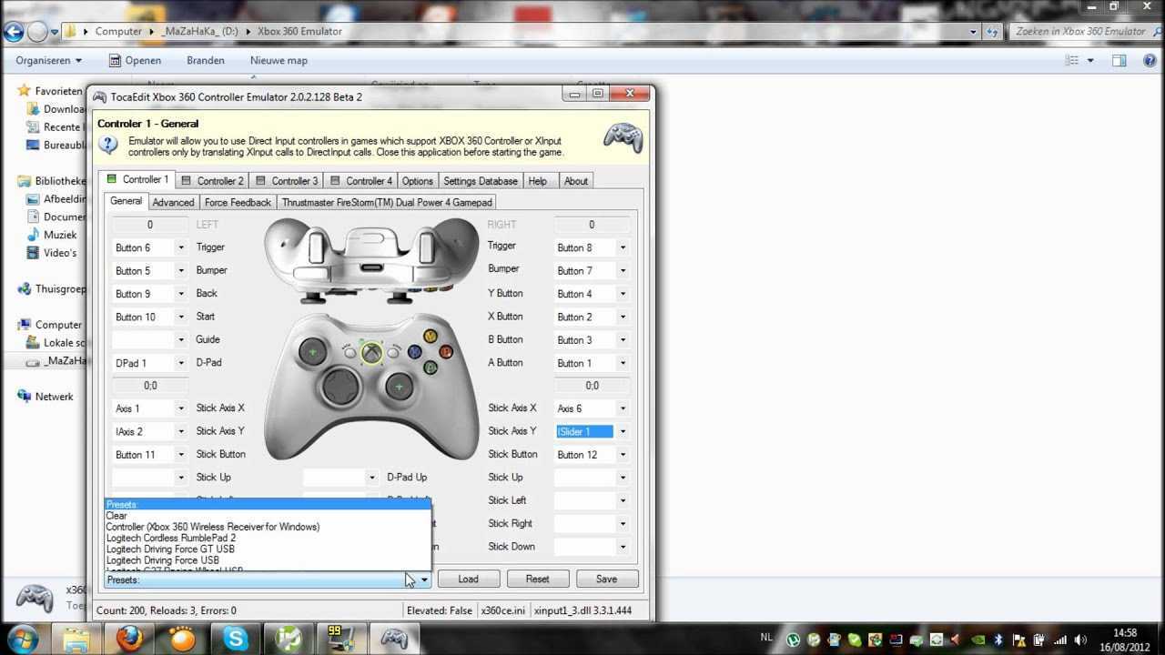Open the right Stick Axis X dropdown
Image resolution: width=1165 pixels, height=655 pixels.
point(623,409)
